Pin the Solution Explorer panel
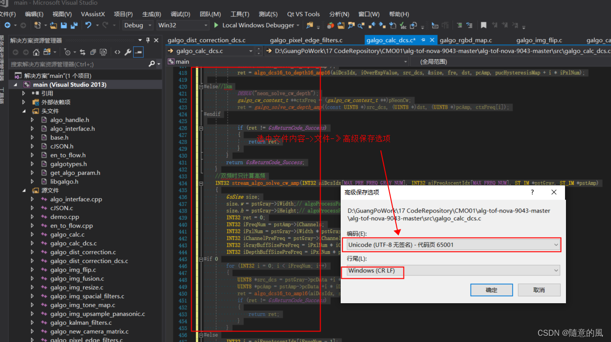611x342 pixels. click(x=148, y=40)
